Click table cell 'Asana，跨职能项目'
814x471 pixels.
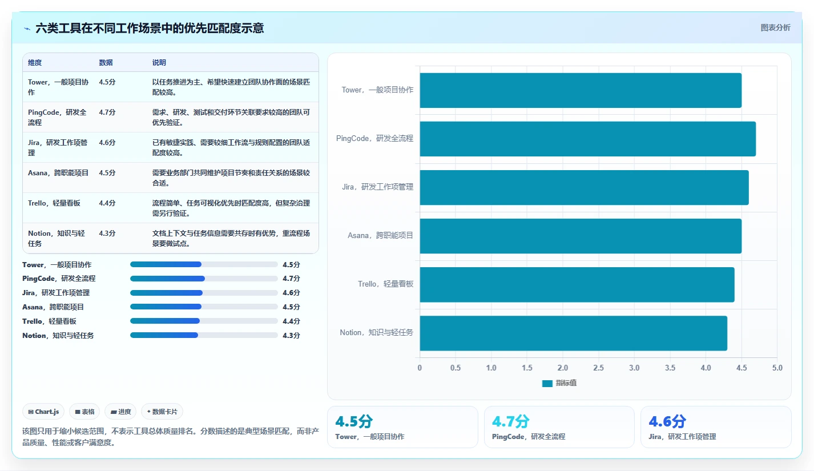coord(58,172)
